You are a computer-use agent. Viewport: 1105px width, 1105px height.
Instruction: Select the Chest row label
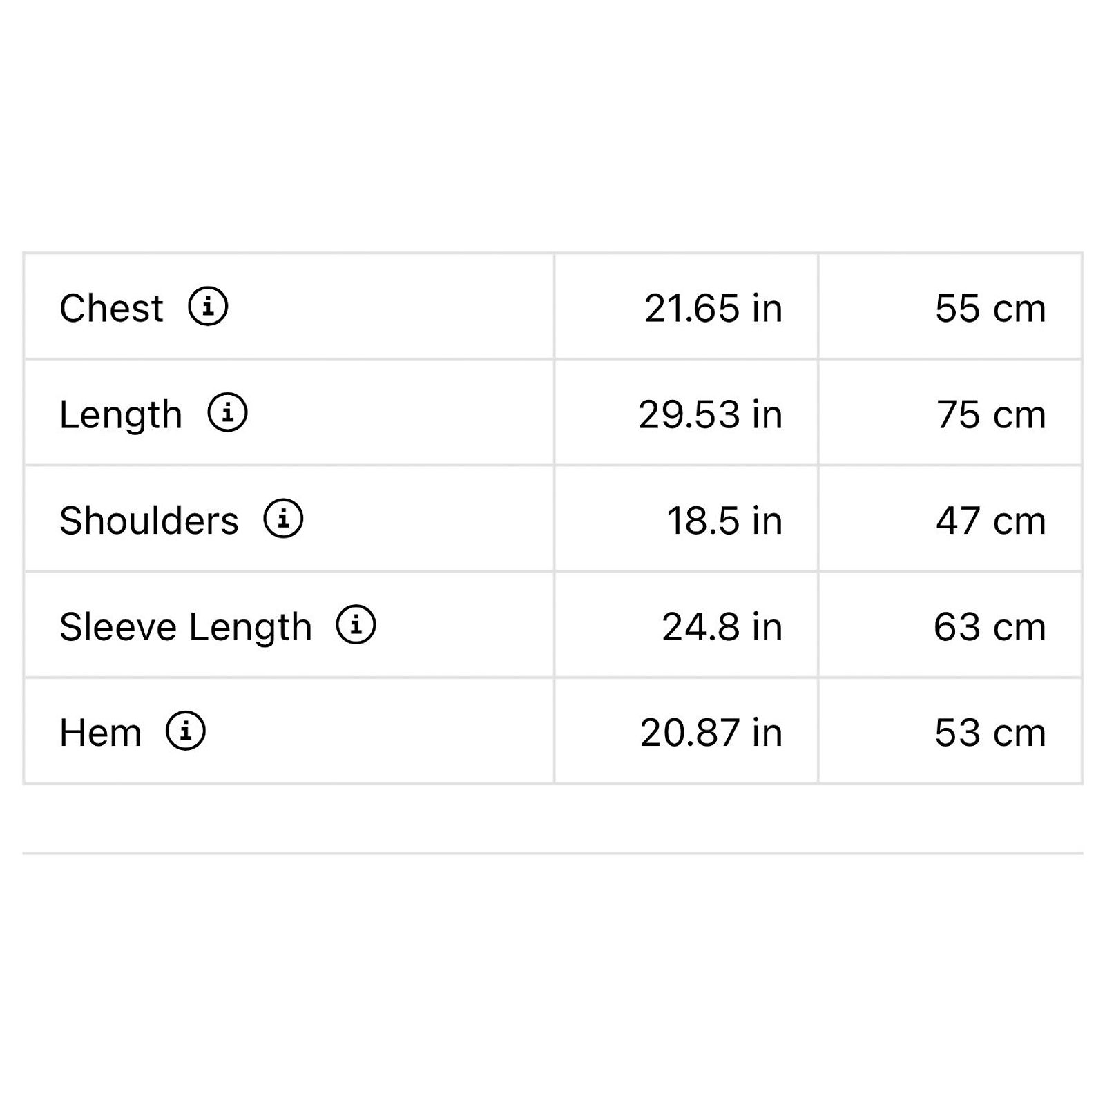tap(111, 308)
